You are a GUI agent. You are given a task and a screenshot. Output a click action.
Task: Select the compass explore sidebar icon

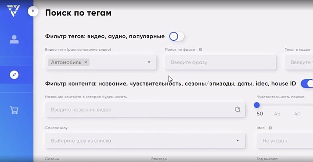click(x=14, y=75)
